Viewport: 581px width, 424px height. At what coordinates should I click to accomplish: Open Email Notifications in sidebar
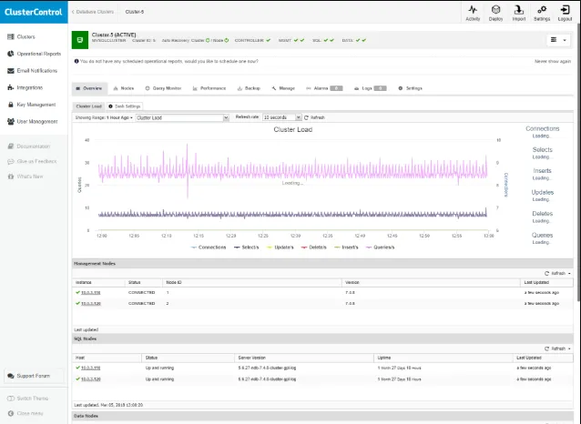point(32,71)
